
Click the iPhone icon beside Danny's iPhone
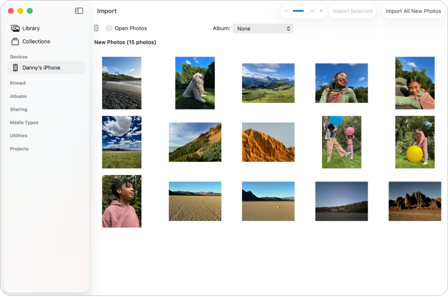click(x=15, y=68)
